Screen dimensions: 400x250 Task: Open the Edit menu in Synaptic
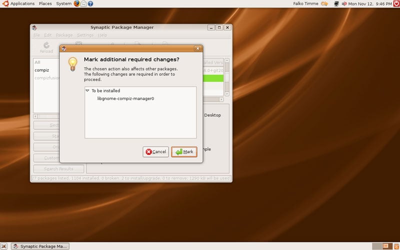(x=48, y=35)
